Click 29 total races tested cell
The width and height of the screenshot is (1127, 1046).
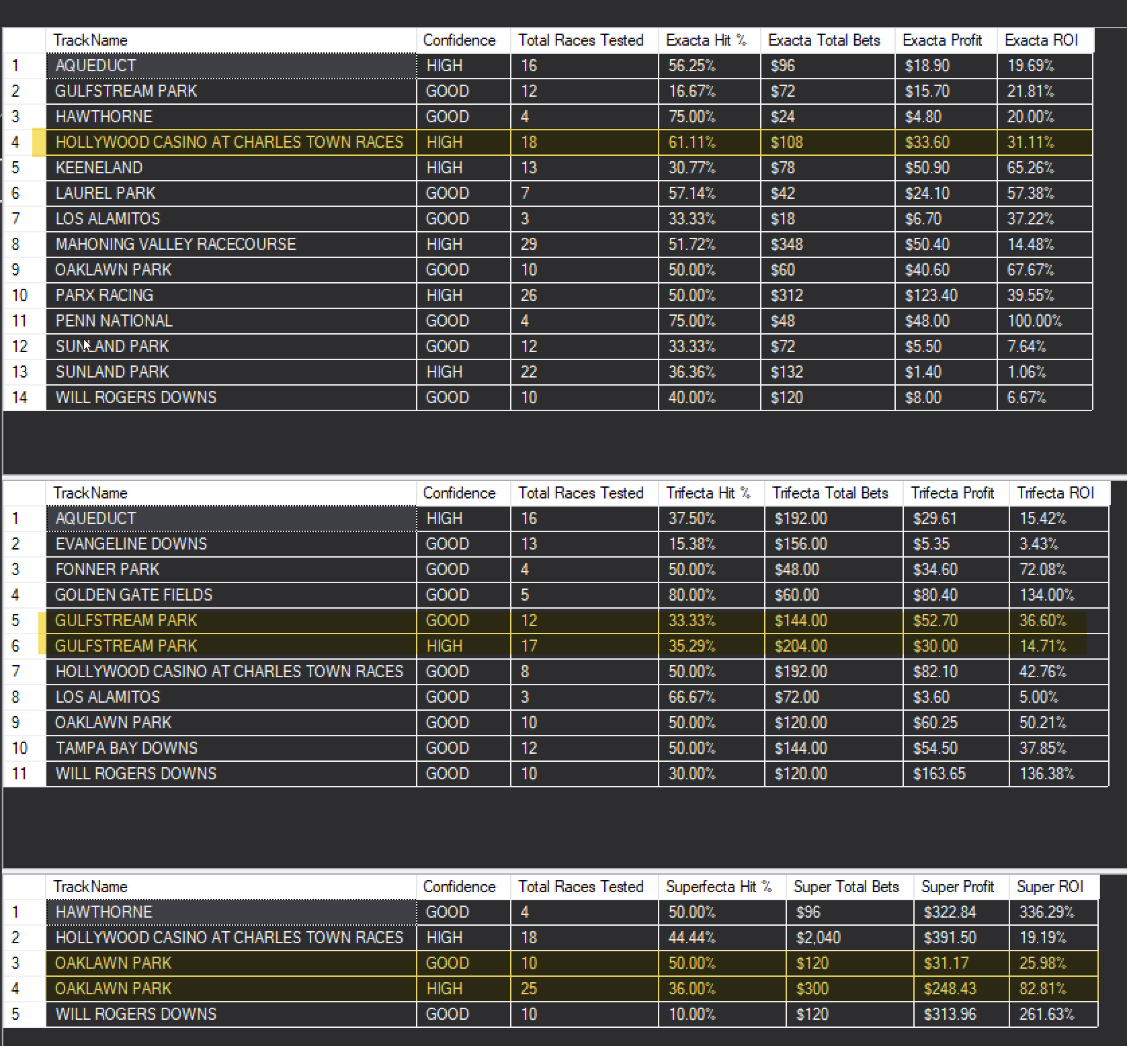point(585,245)
